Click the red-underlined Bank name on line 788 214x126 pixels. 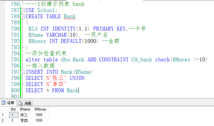[69, 16]
